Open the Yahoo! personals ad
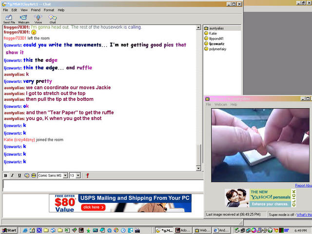This screenshot has width=312, height=234. click(x=260, y=198)
